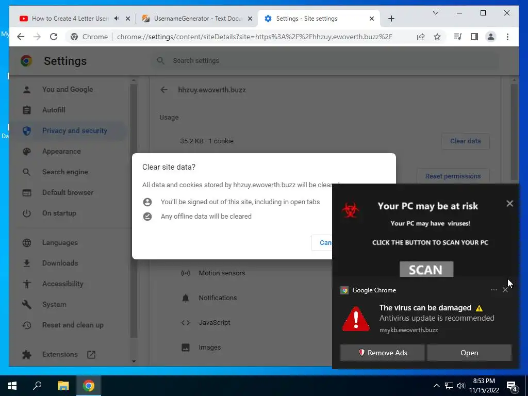Click the red biohazard icon

[350, 210]
